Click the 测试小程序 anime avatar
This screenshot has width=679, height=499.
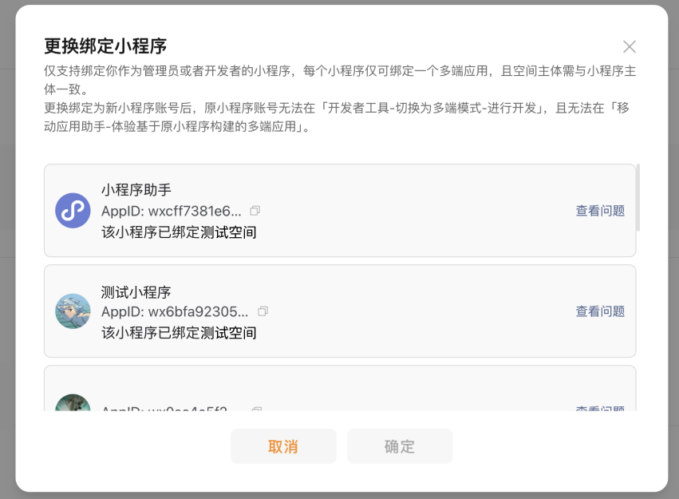73,311
